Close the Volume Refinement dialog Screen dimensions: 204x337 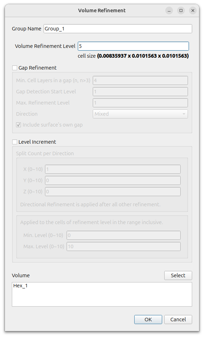pyautogui.click(x=193, y=10)
